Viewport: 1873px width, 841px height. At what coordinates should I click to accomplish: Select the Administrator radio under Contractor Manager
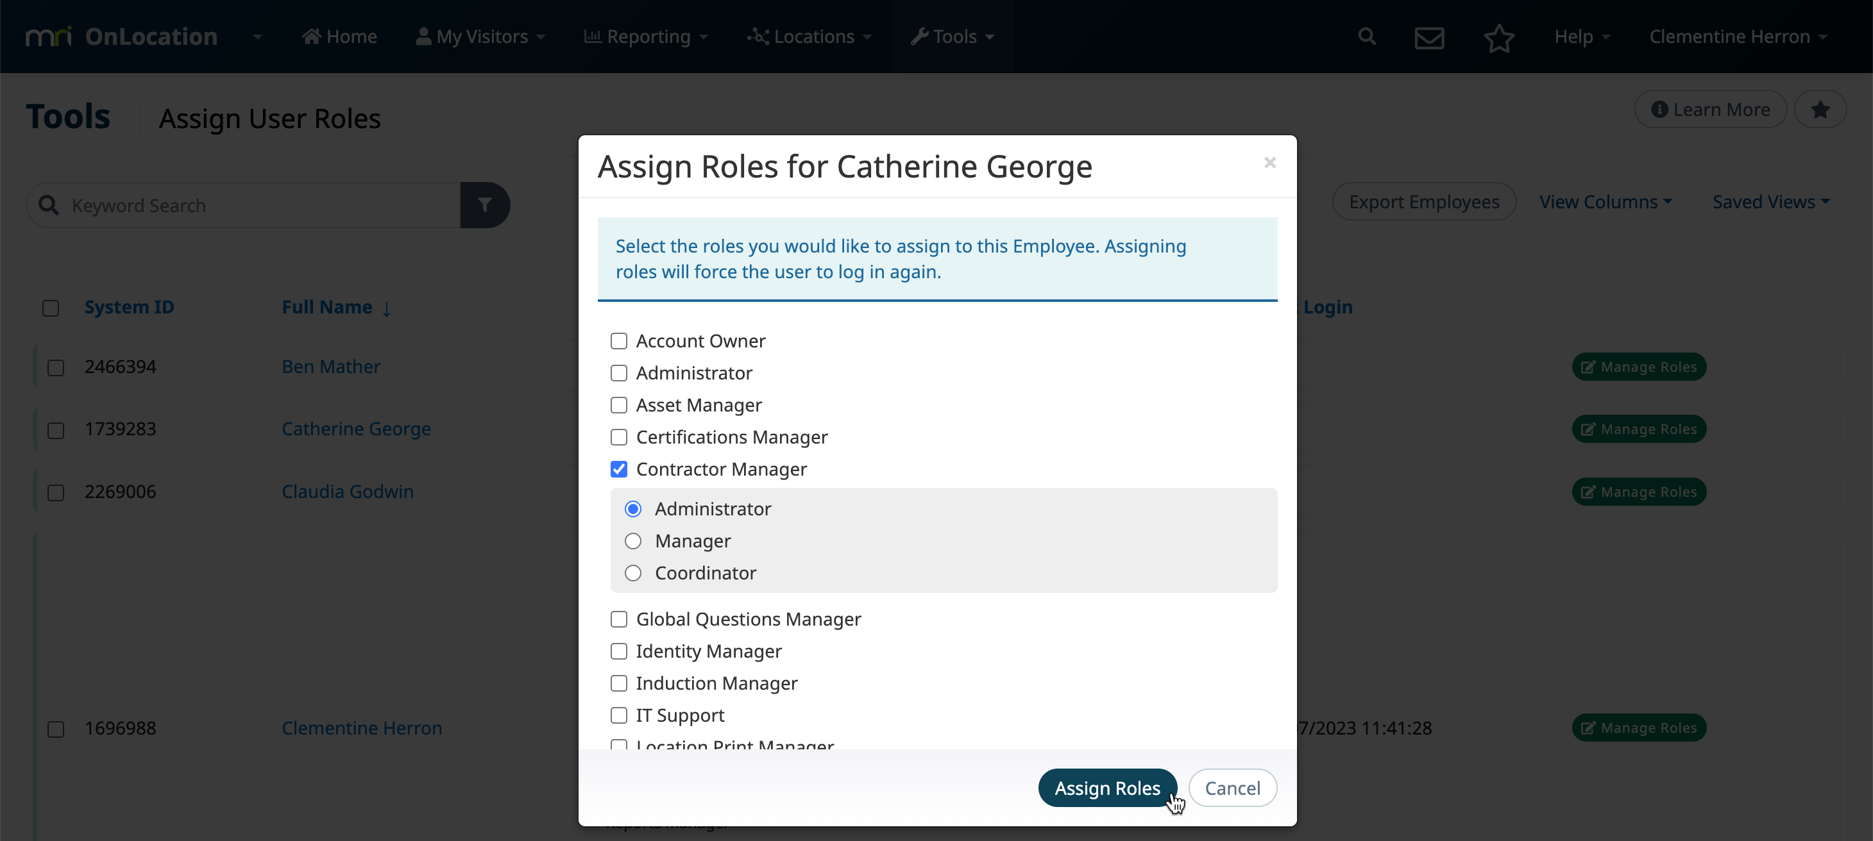click(633, 509)
